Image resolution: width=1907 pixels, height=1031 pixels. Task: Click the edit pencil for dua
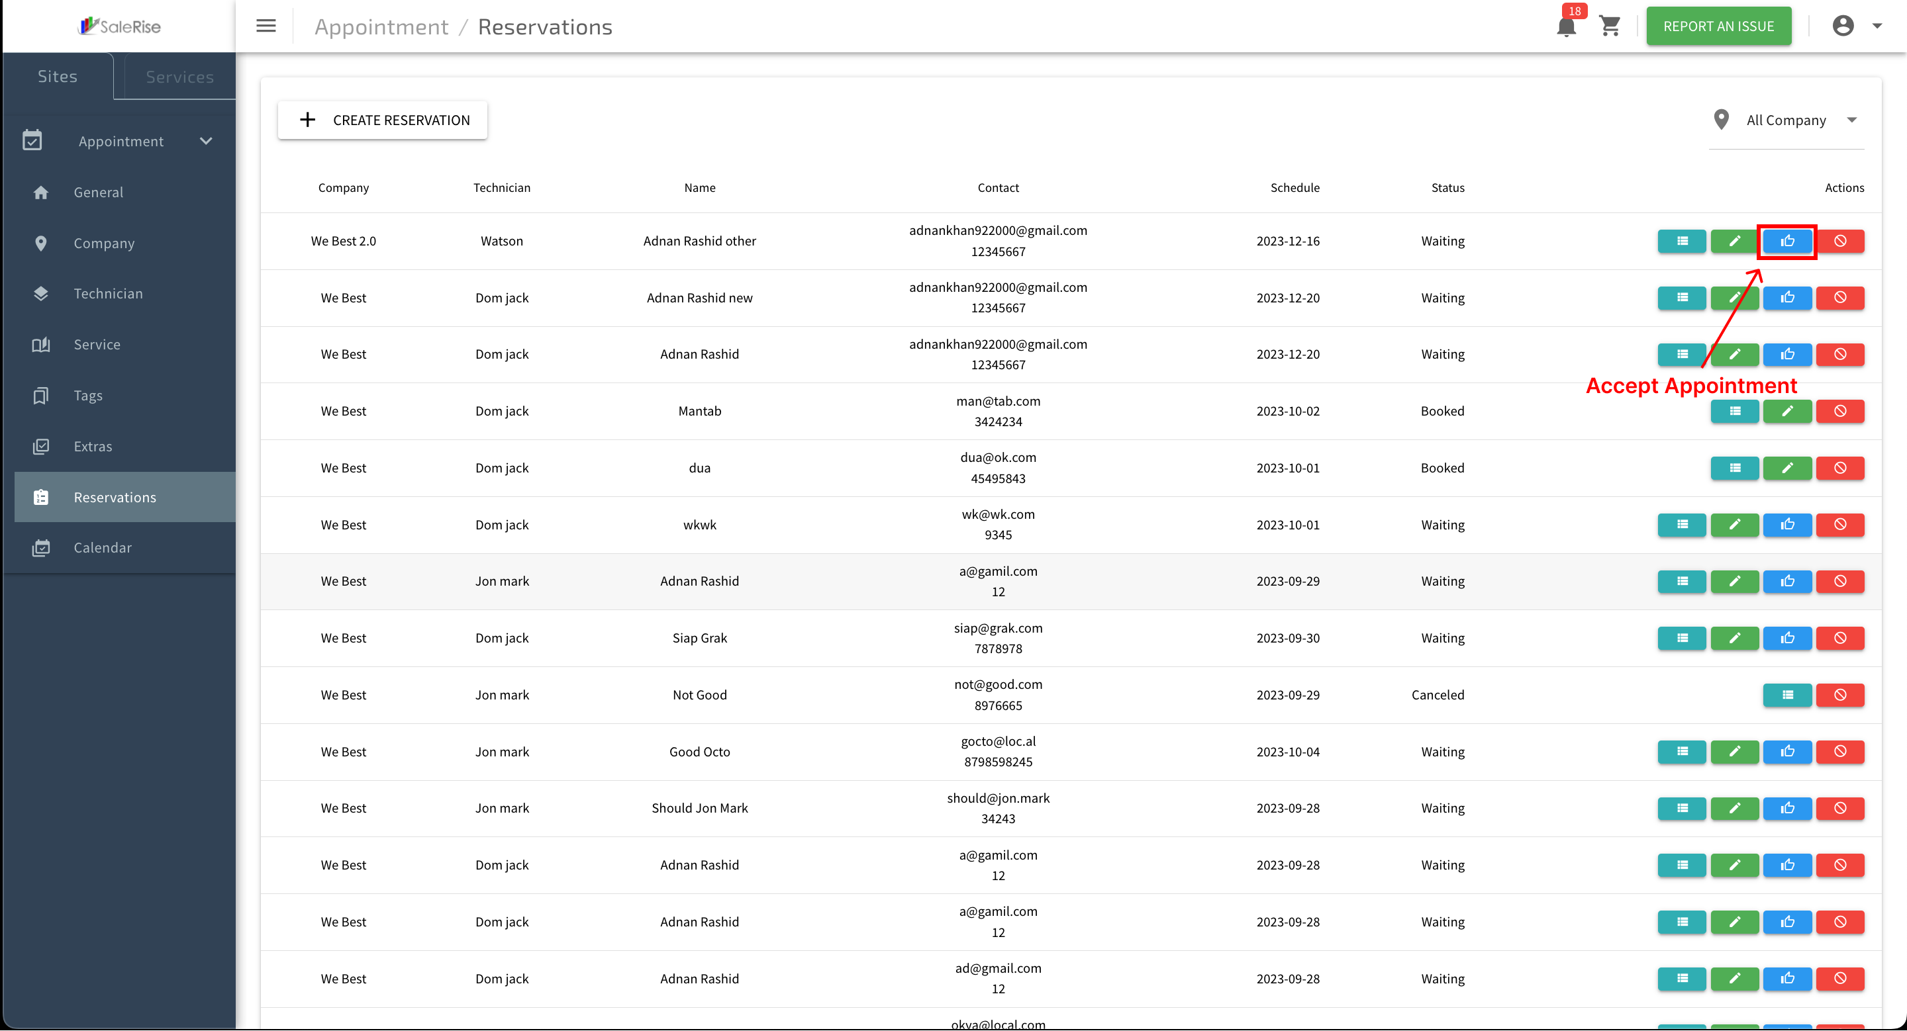(x=1786, y=468)
